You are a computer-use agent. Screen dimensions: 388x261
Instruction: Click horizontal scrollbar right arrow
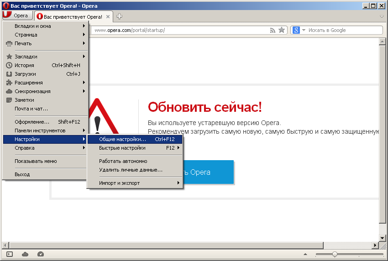point(375,245)
